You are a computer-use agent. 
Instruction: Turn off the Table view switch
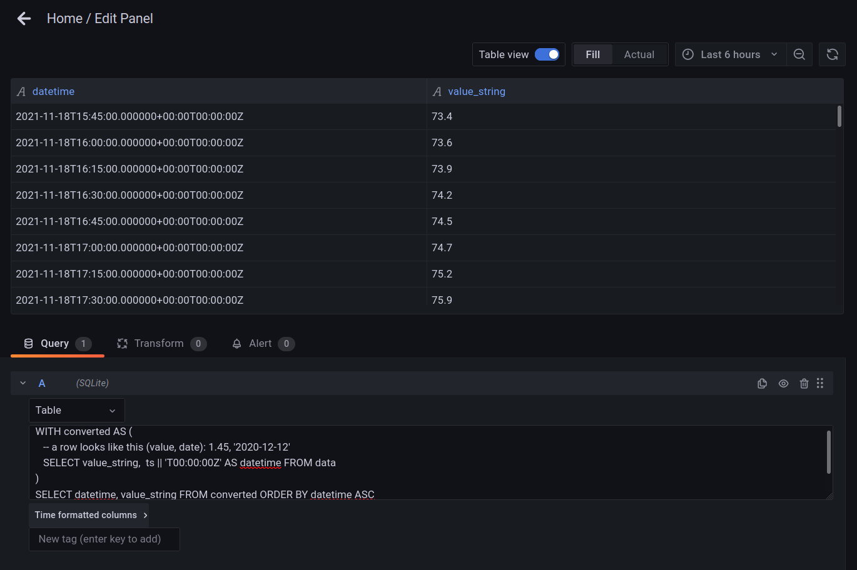pyautogui.click(x=547, y=54)
